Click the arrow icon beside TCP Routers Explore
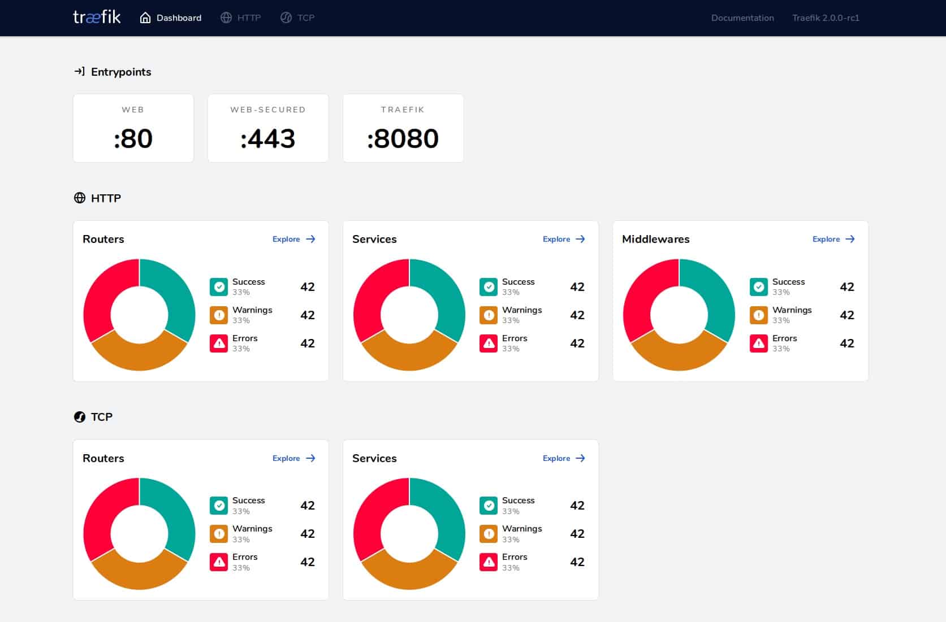The width and height of the screenshot is (946, 622). coord(310,458)
